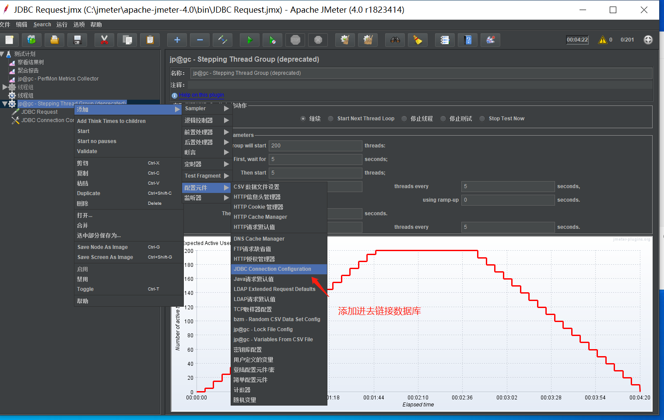Click Add Think Times to children
This screenshot has height=420, width=664.
point(128,121)
